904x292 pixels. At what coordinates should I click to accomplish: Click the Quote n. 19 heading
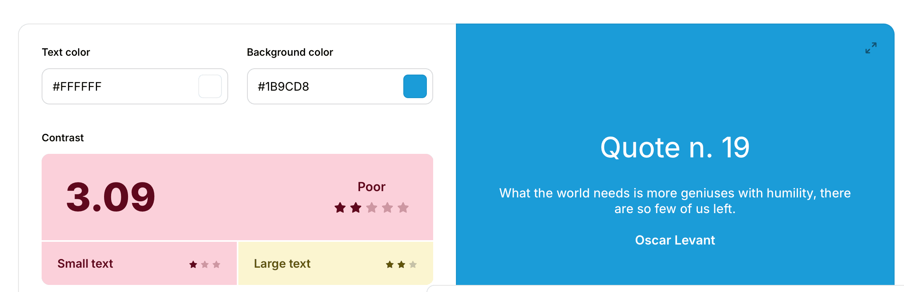pos(675,148)
